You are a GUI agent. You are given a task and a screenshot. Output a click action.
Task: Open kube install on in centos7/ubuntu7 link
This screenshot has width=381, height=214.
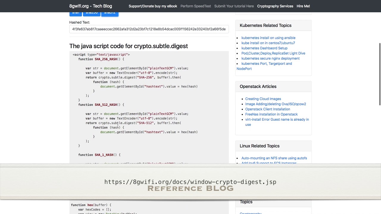(268, 43)
